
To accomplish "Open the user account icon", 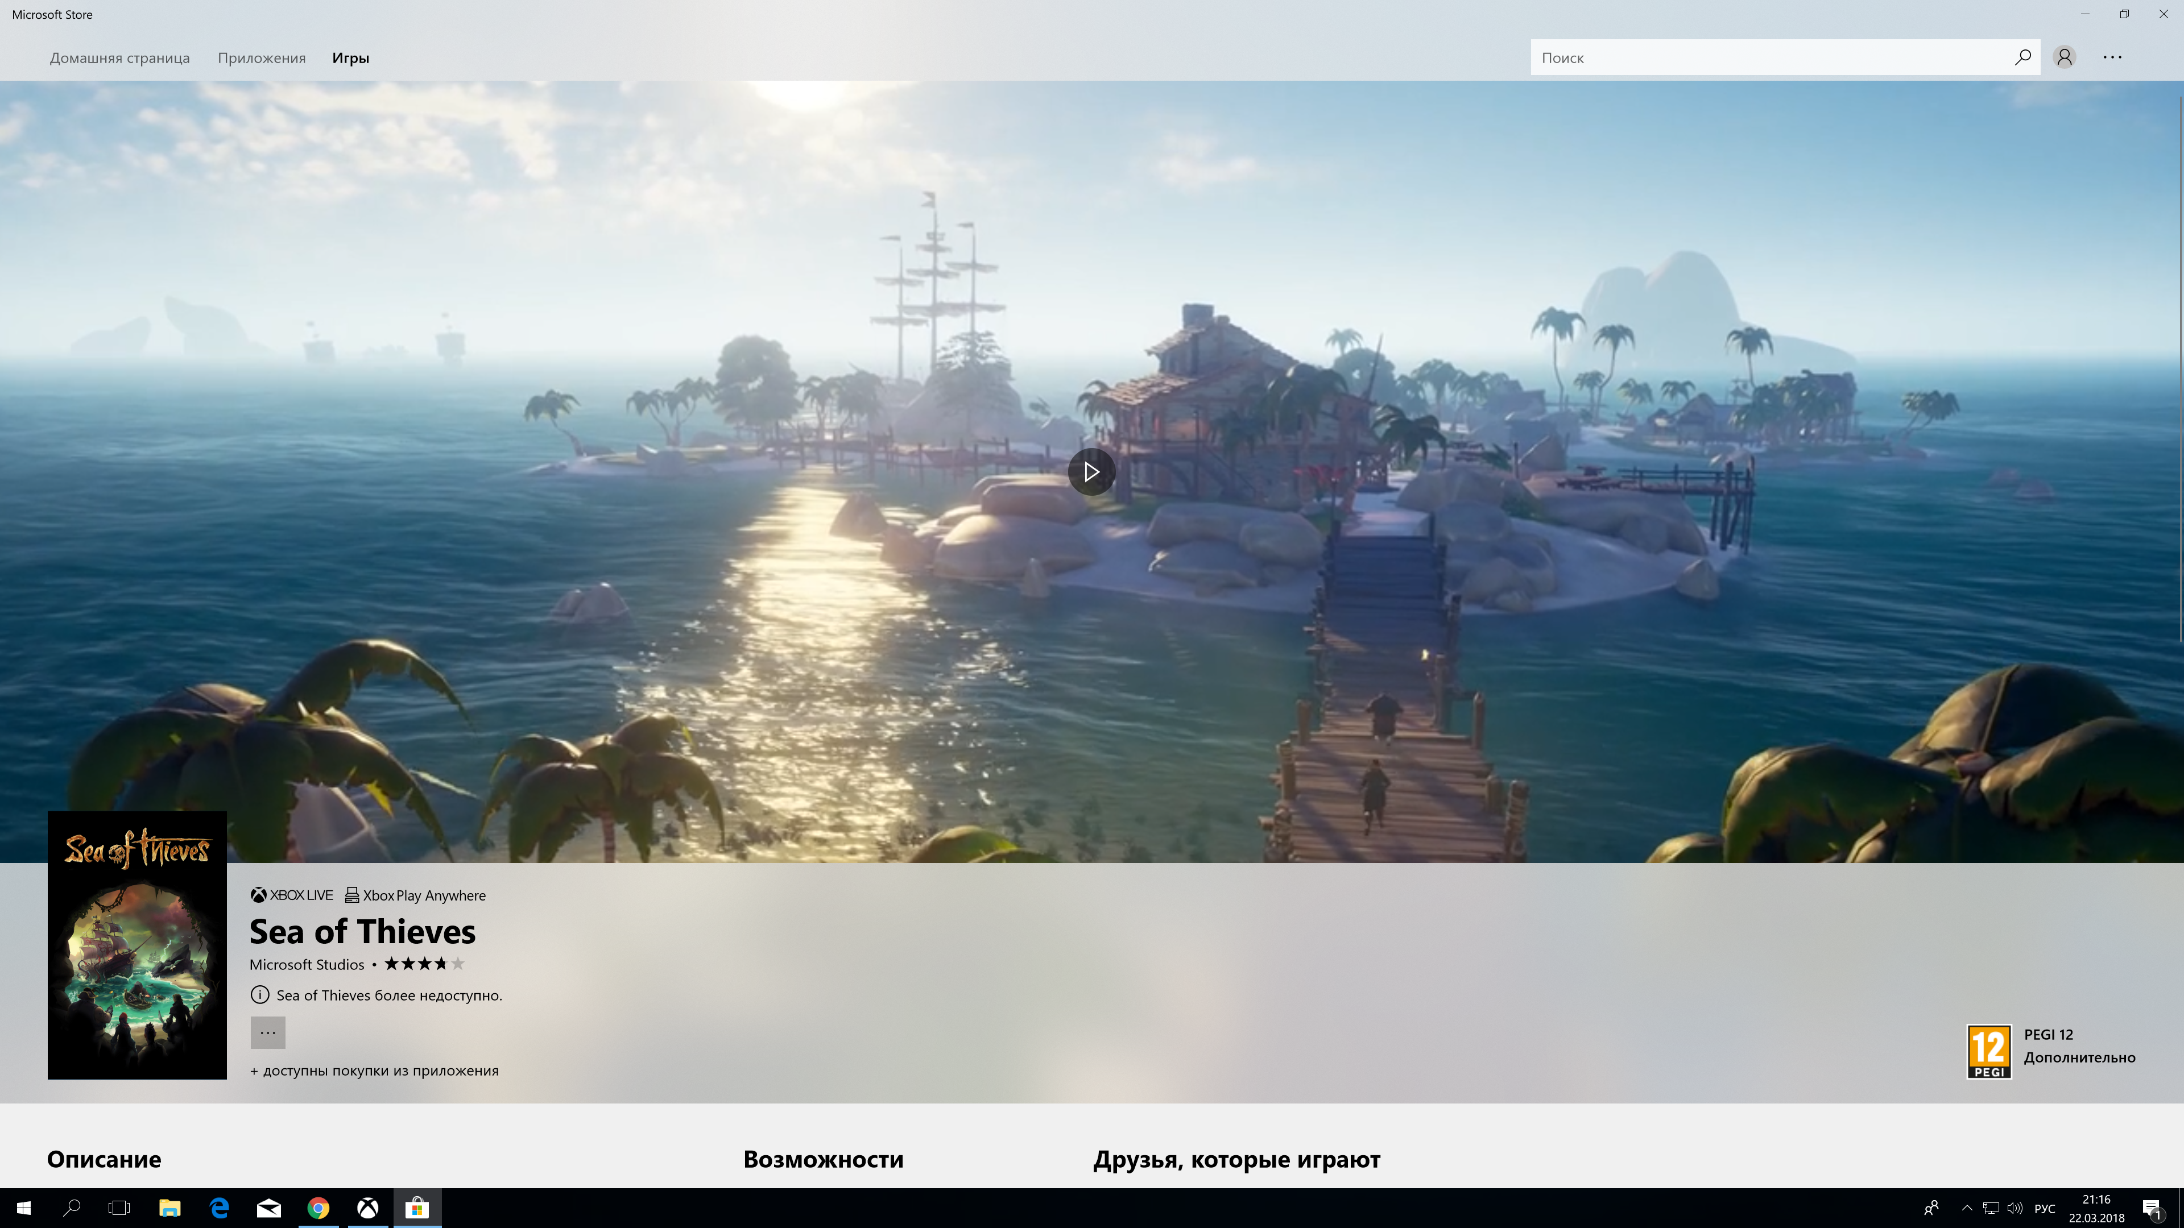I will [2065, 57].
